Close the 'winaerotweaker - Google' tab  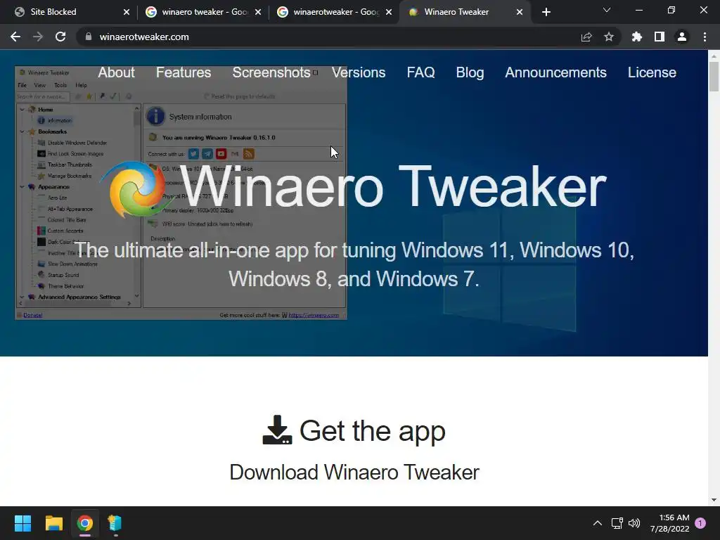pos(389,12)
